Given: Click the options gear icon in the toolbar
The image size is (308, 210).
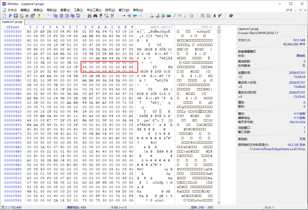Looking at the screenshot, I should (x=192, y=16).
